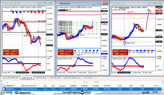Image resolution: width=164 pixels, height=95 pixels.
Task: Click the Daily R1 label in GBPUSD chart
Action: (x=130, y=12)
